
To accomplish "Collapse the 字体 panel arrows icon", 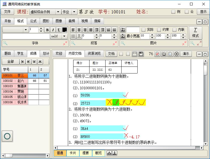I will [65, 43].
